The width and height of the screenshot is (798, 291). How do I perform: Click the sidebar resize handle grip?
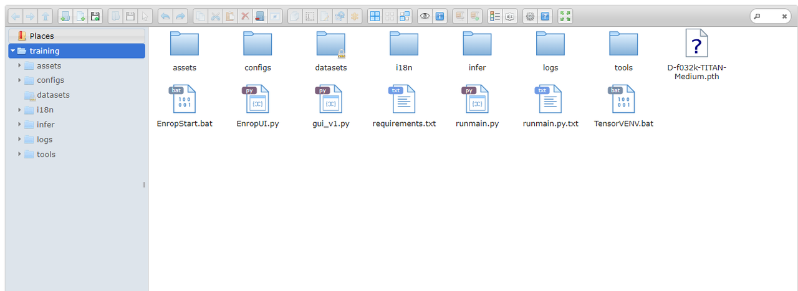click(144, 184)
